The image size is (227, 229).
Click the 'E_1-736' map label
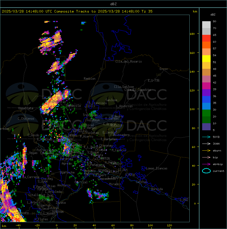coord(154,81)
